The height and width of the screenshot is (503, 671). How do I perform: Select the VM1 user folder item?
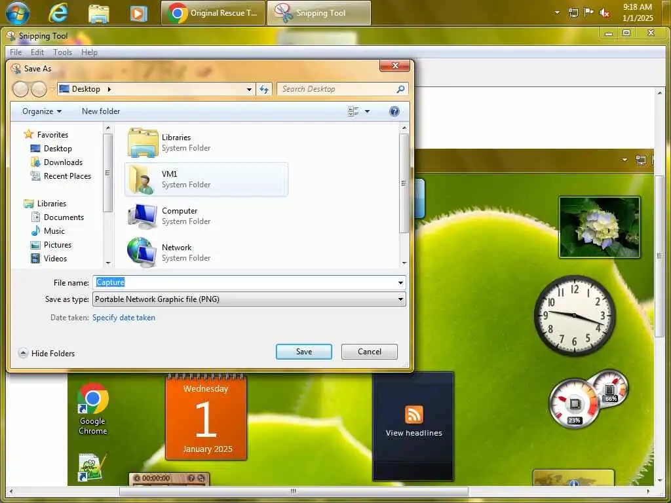click(206, 179)
